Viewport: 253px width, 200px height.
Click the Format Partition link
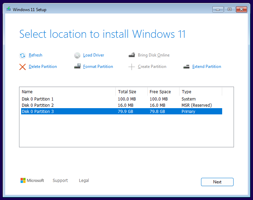coord(98,67)
